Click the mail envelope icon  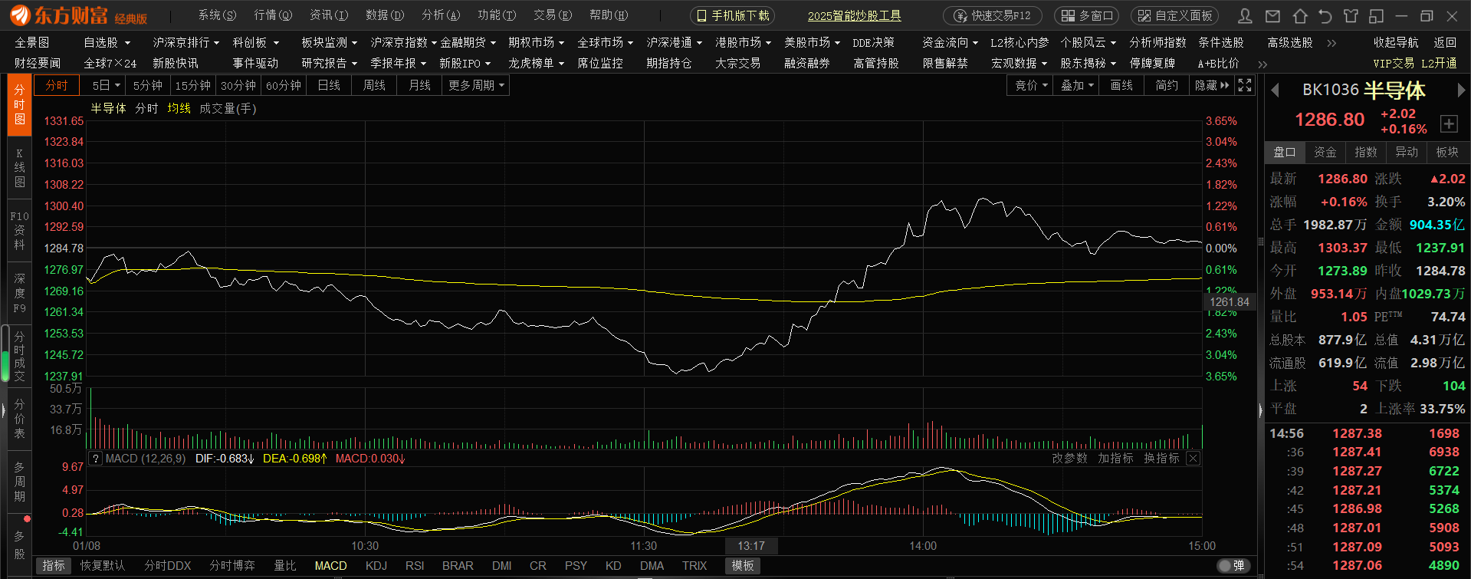click(1272, 16)
